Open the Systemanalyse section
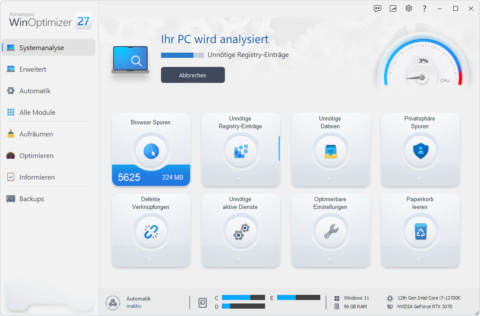 (48, 47)
